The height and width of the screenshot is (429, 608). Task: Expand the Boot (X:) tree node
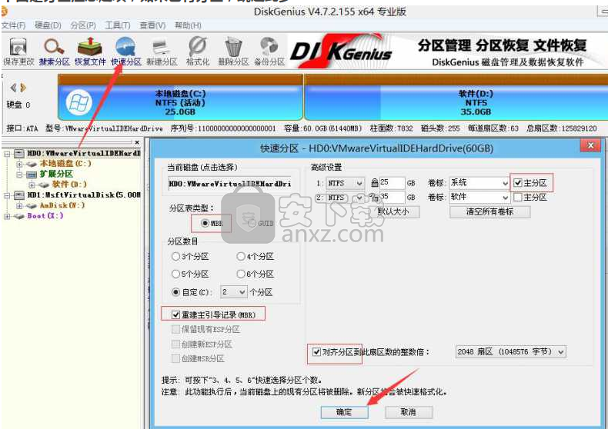(8, 216)
